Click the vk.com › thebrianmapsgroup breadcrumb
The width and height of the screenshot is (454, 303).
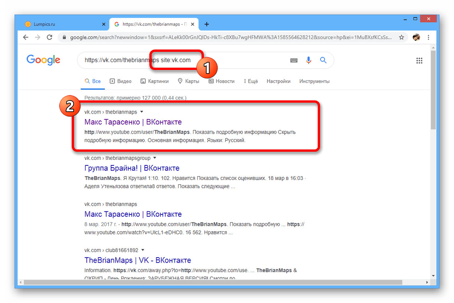(118, 158)
